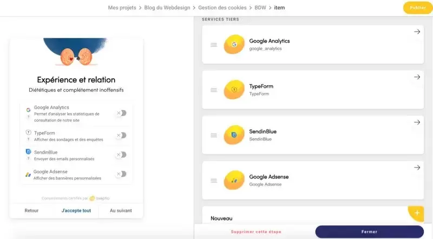The image size is (433, 239).
Task: Click Supprimer cette étape link
Action: click(x=256, y=232)
